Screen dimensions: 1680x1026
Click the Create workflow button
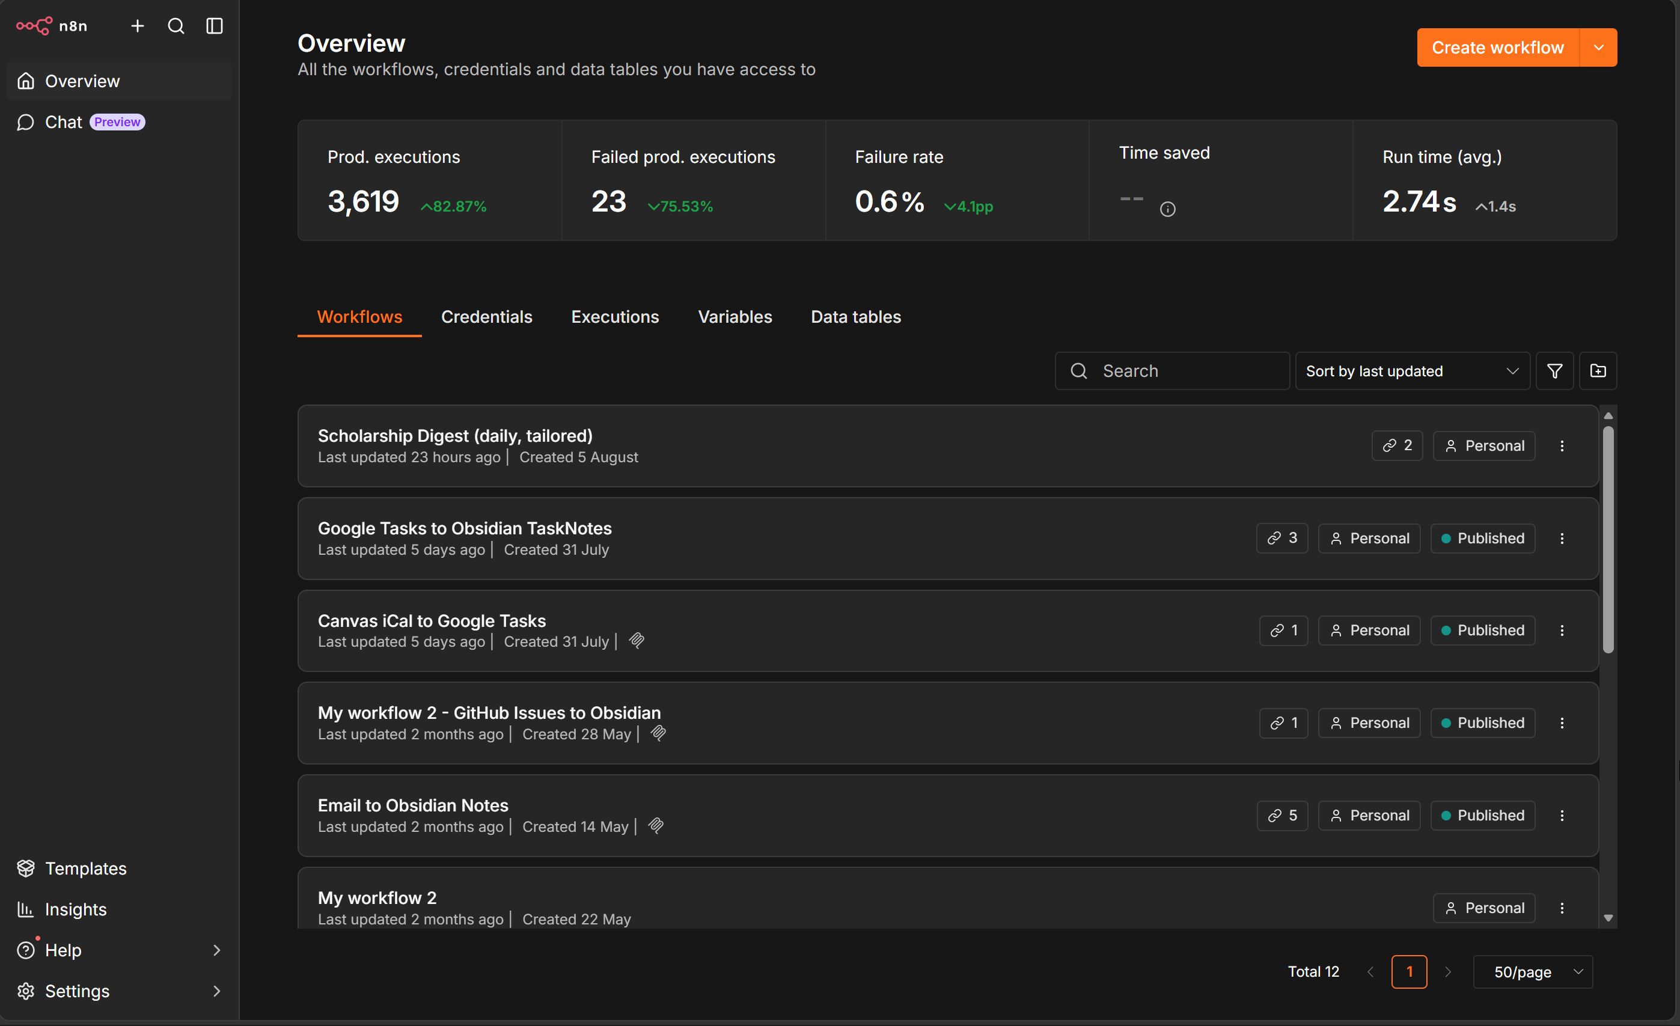(x=1498, y=47)
